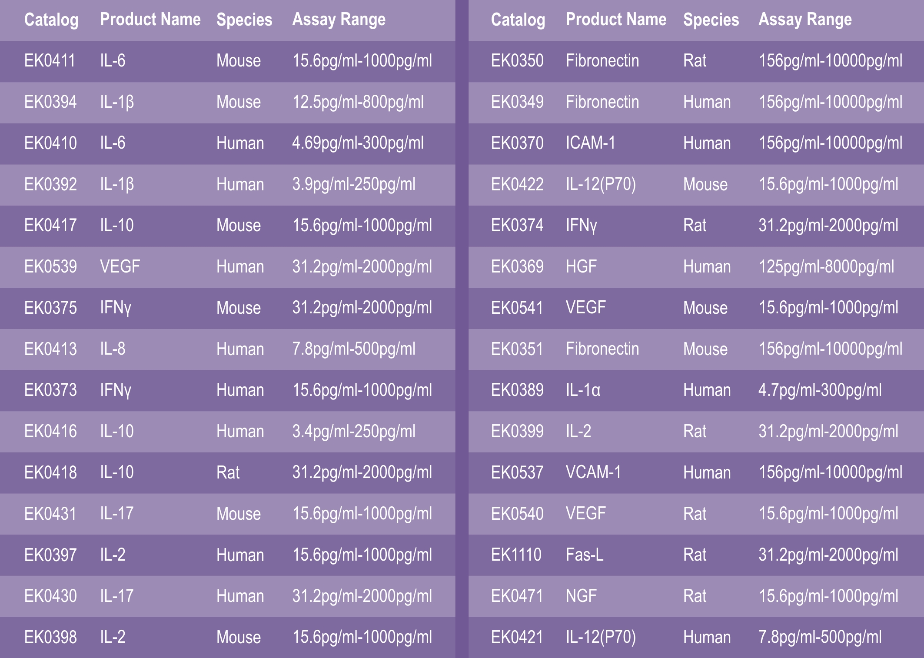Choose the HGF product name cell
This screenshot has height=658, width=924.
click(581, 266)
